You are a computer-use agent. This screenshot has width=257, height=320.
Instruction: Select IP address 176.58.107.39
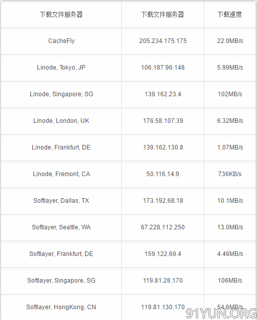pos(163,121)
